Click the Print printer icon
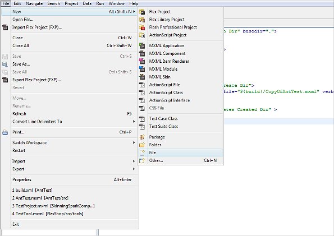334x236 pixels. pos(5,132)
